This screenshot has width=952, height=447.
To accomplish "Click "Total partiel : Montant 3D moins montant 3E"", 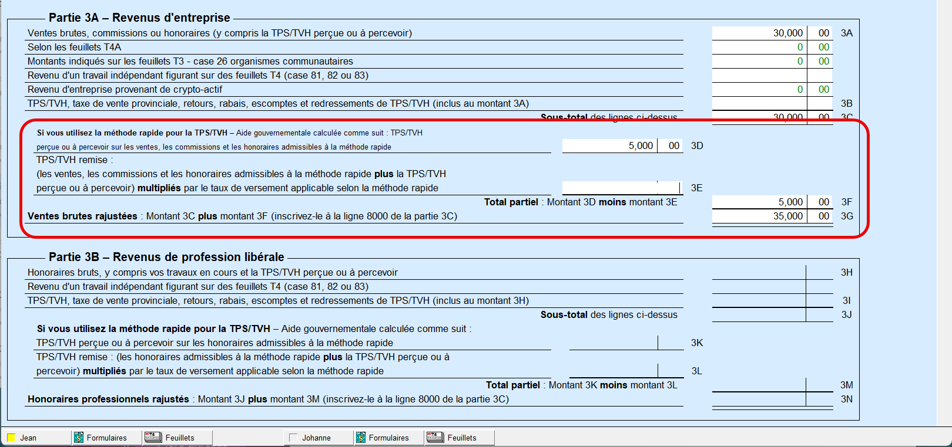I will coord(581,202).
